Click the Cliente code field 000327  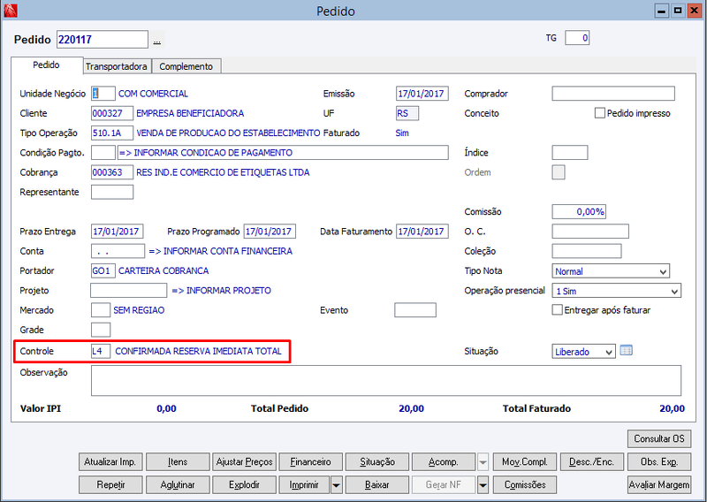tap(112, 113)
